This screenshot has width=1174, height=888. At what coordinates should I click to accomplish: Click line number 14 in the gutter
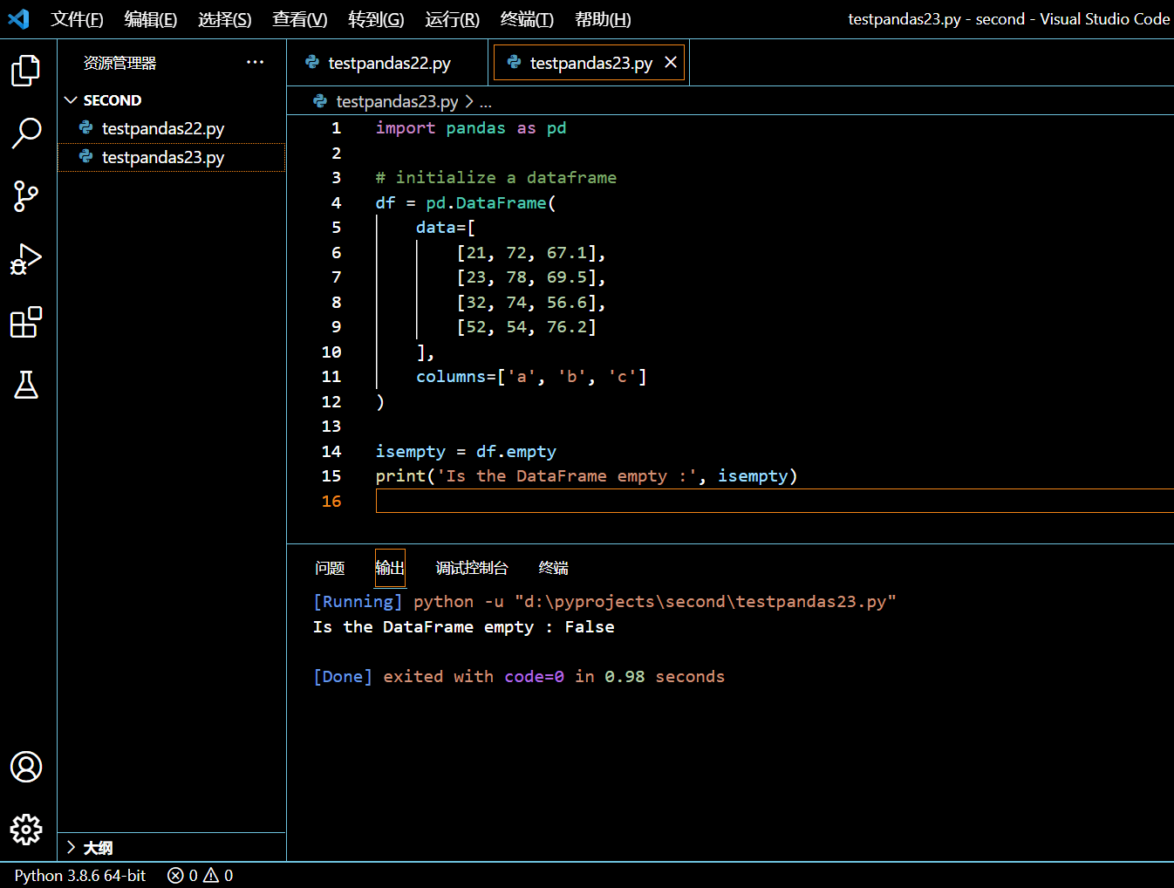pos(331,451)
